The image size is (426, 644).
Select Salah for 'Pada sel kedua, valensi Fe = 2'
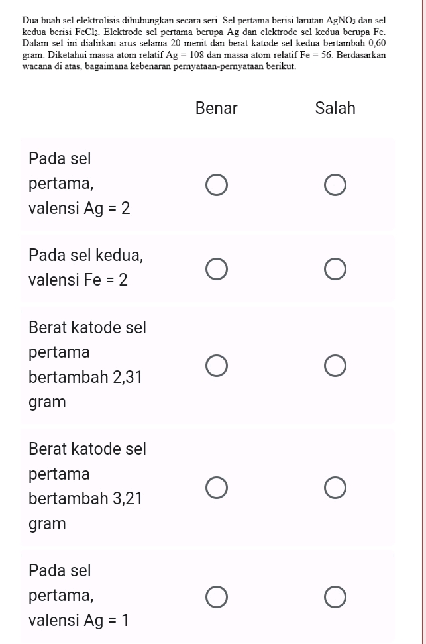335,268
